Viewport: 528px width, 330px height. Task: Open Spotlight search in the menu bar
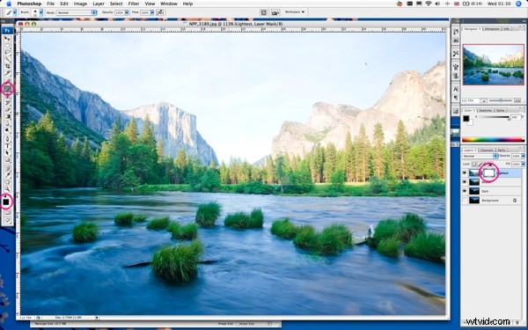518,4
